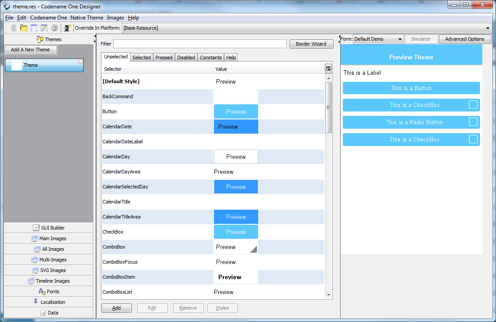Open a resource file via folder icon
This screenshot has width=496, height=322.
point(24,28)
